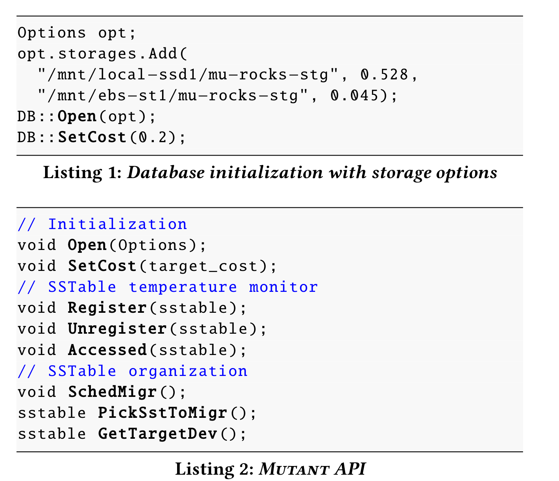559x481 pixels.
Task: Click the "Listing 2" caption label
Action: pyautogui.click(x=214, y=469)
